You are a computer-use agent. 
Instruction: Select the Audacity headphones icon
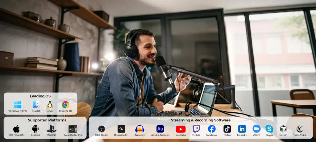139,129
